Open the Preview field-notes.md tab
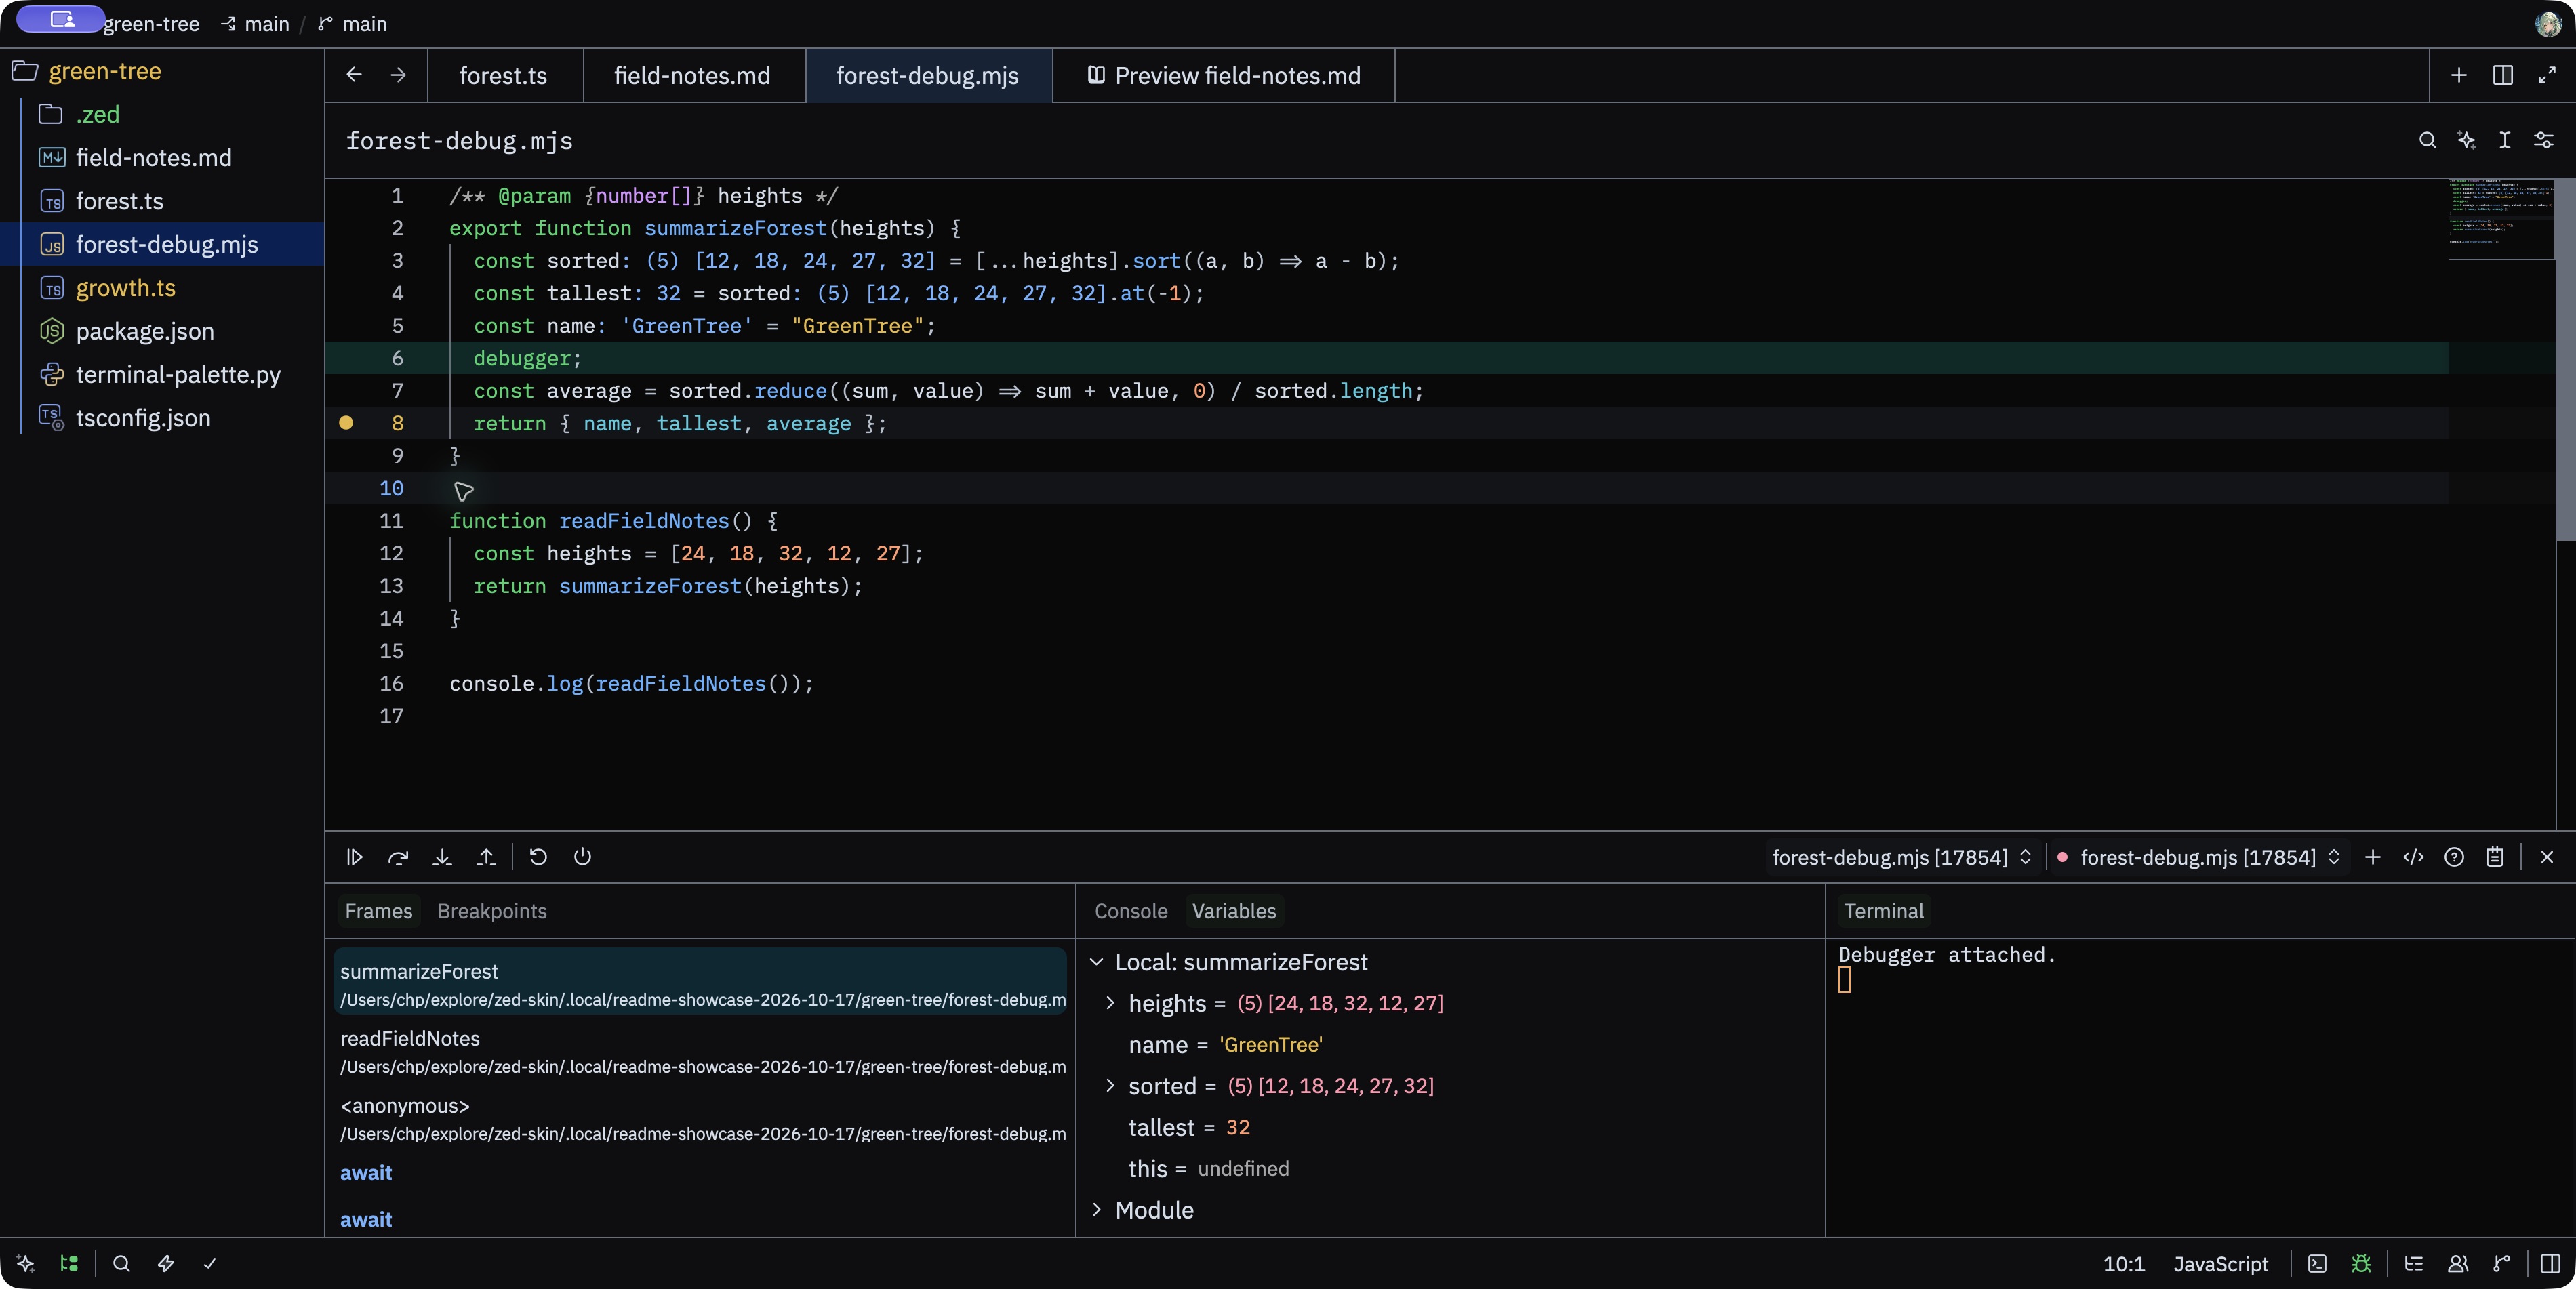 click(1224, 75)
